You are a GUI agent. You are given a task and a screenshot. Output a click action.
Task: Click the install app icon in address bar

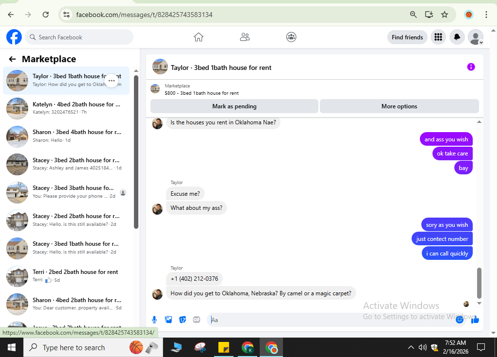429,15
